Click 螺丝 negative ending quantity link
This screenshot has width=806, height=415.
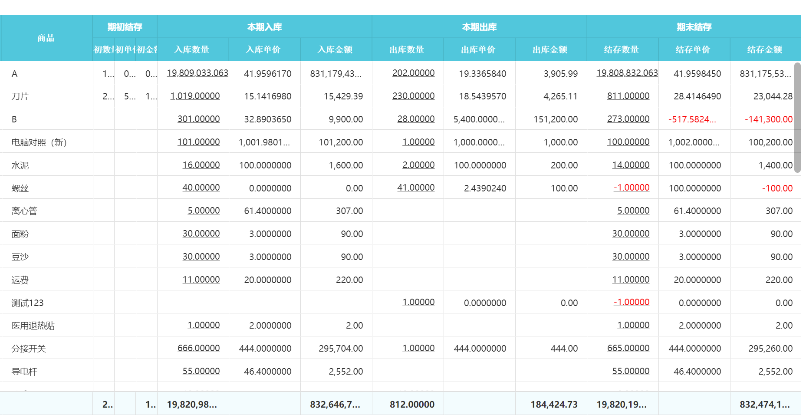pyautogui.click(x=631, y=188)
